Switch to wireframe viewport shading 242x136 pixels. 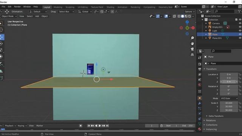point(179,16)
